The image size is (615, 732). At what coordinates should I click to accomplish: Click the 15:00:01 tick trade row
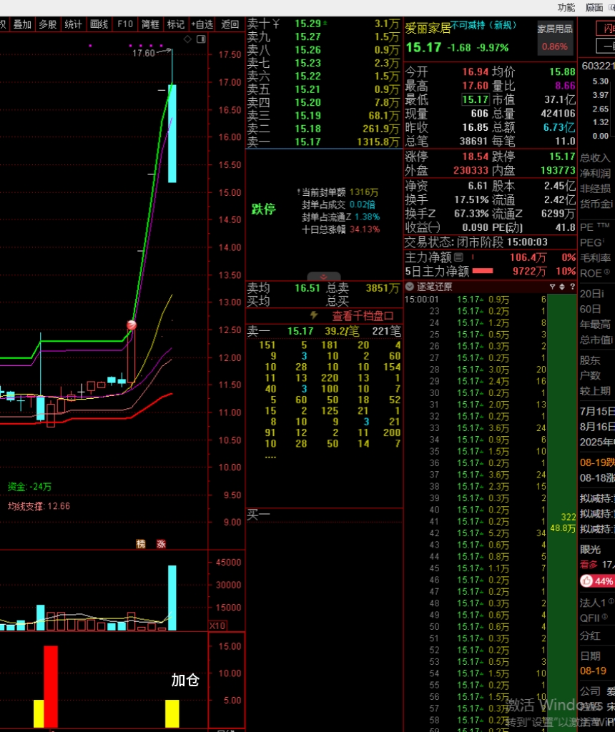476,300
